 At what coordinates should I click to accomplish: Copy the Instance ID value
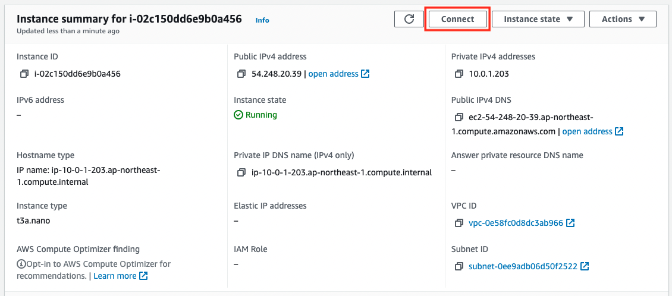pos(24,74)
